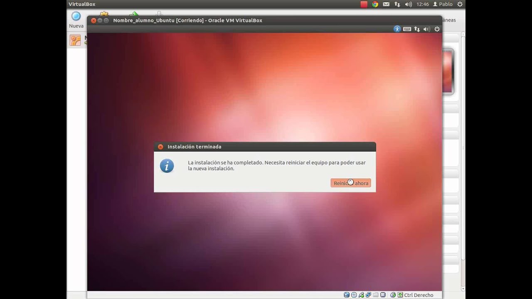The image size is (532, 299).
Task: Open guest network indicator in VM panel
Action: (417, 29)
